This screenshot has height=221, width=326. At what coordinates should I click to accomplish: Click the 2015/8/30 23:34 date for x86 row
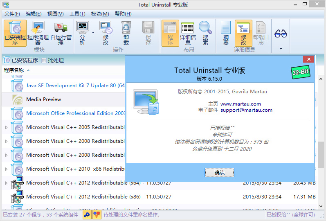point(262,197)
